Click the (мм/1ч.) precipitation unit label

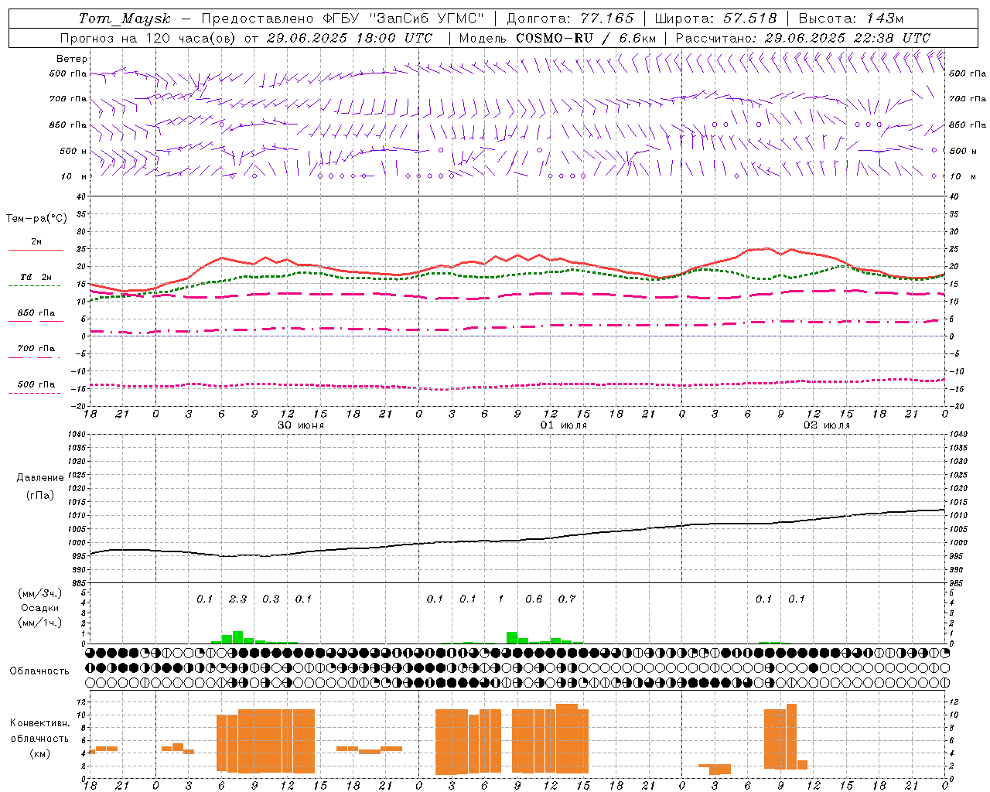click(39, 623)
